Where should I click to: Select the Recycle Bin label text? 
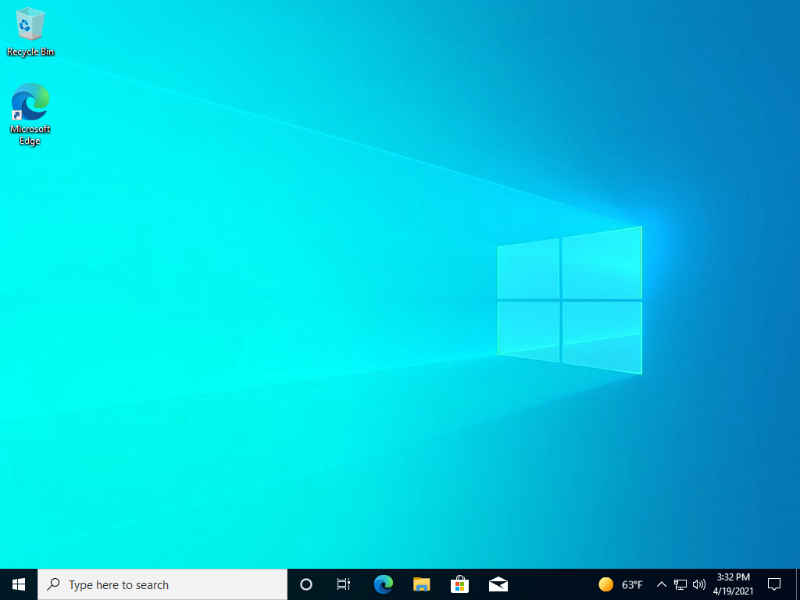pyautogui.click(x=30, y=52)
